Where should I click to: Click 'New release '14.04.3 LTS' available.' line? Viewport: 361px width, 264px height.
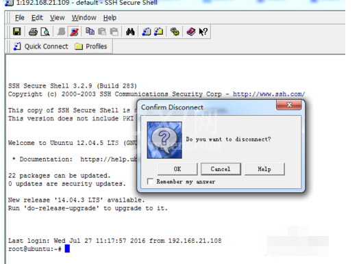pyautogui.click(x=77, y=200)
